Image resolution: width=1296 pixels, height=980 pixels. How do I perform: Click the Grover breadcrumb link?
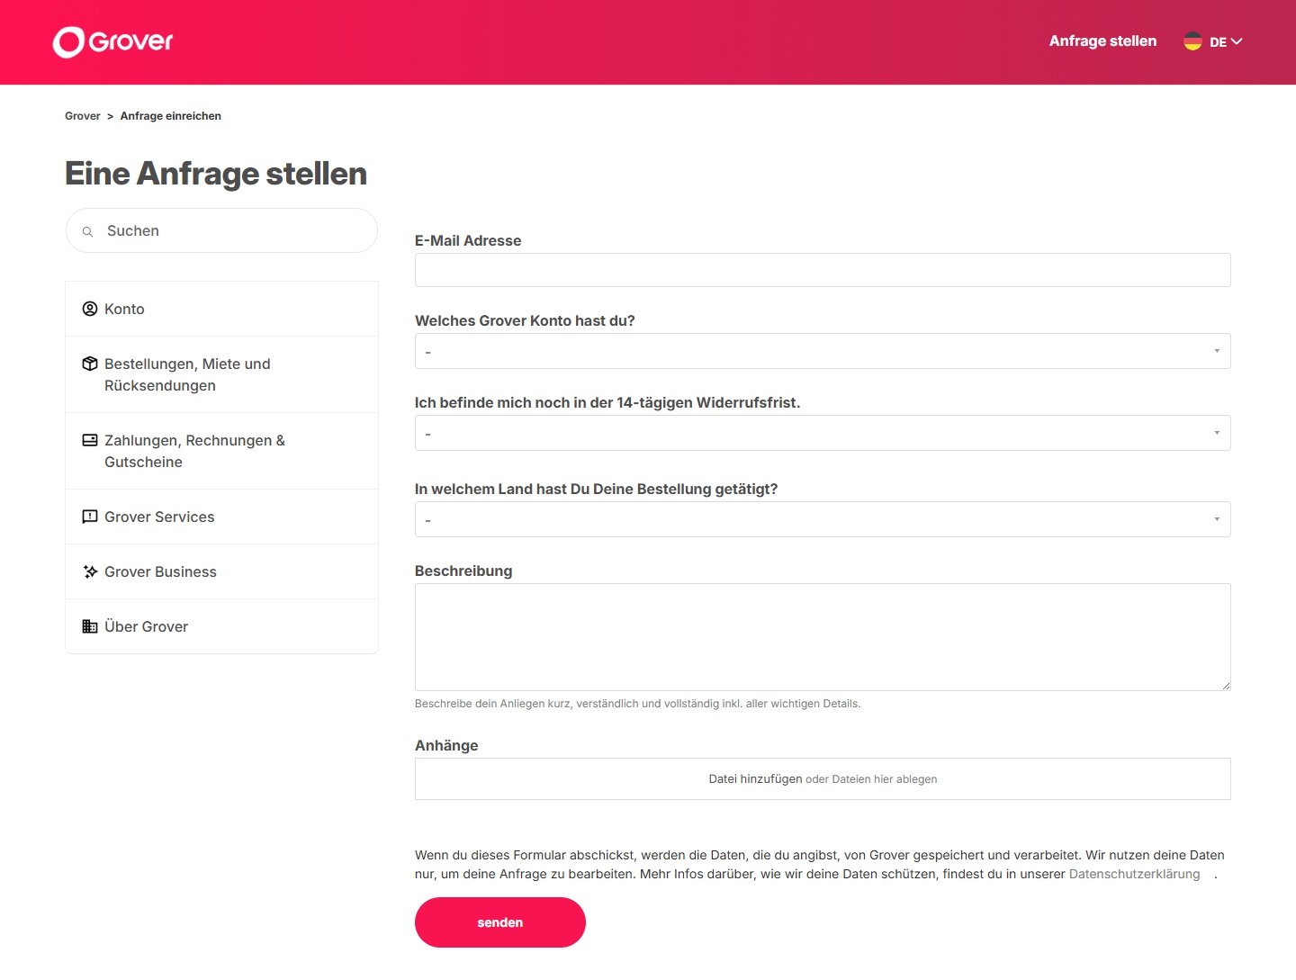[x=83, y=116]
